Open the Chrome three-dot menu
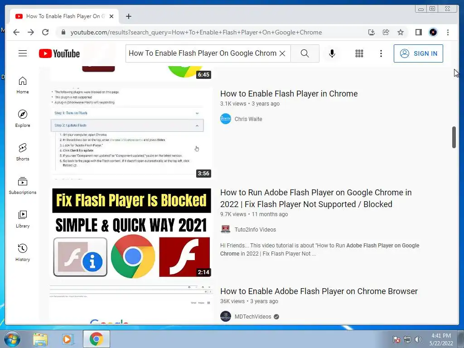The image size is (464, 348). [x=448, y=32]
